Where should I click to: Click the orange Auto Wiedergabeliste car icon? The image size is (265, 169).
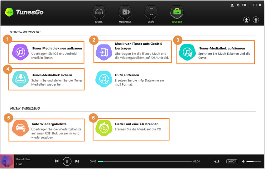pyautogui.click(x=20, y=128)
